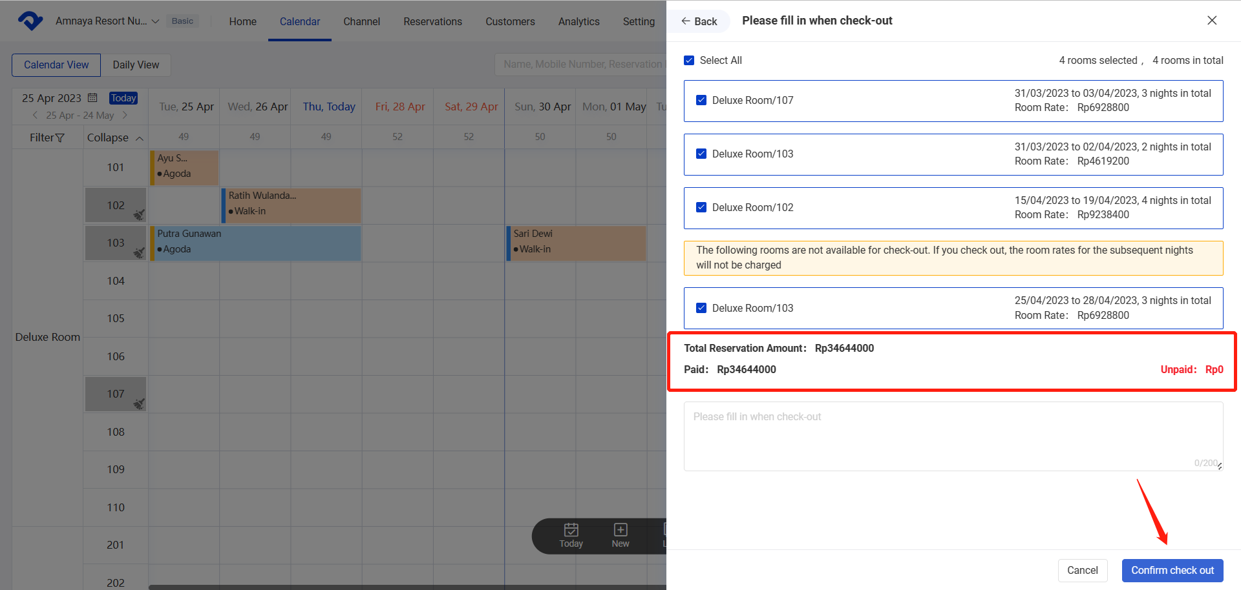Click the Today calendar icon in bottom toolbar

pyautogui.click(x=571, y=530)
